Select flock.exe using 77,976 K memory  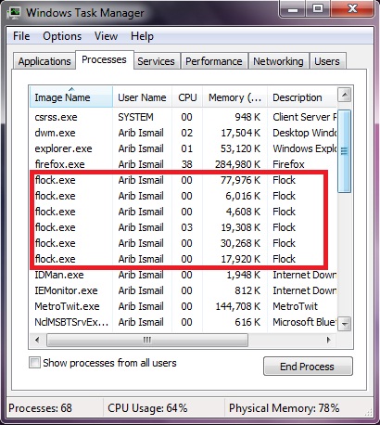click(183, 180)
